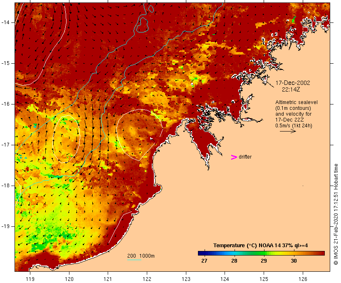Click the '-15' latitude axis label

pyautogui.click(x=5, y=63)
